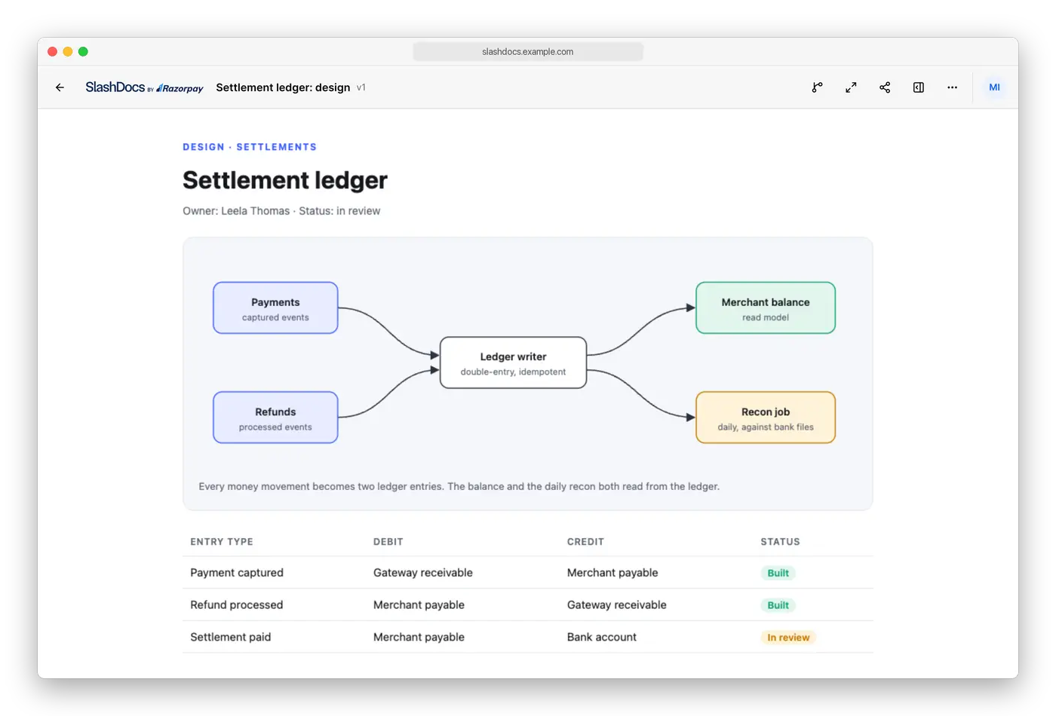
Task: Open the branch versions icon
Action: [x=817, y=87]
